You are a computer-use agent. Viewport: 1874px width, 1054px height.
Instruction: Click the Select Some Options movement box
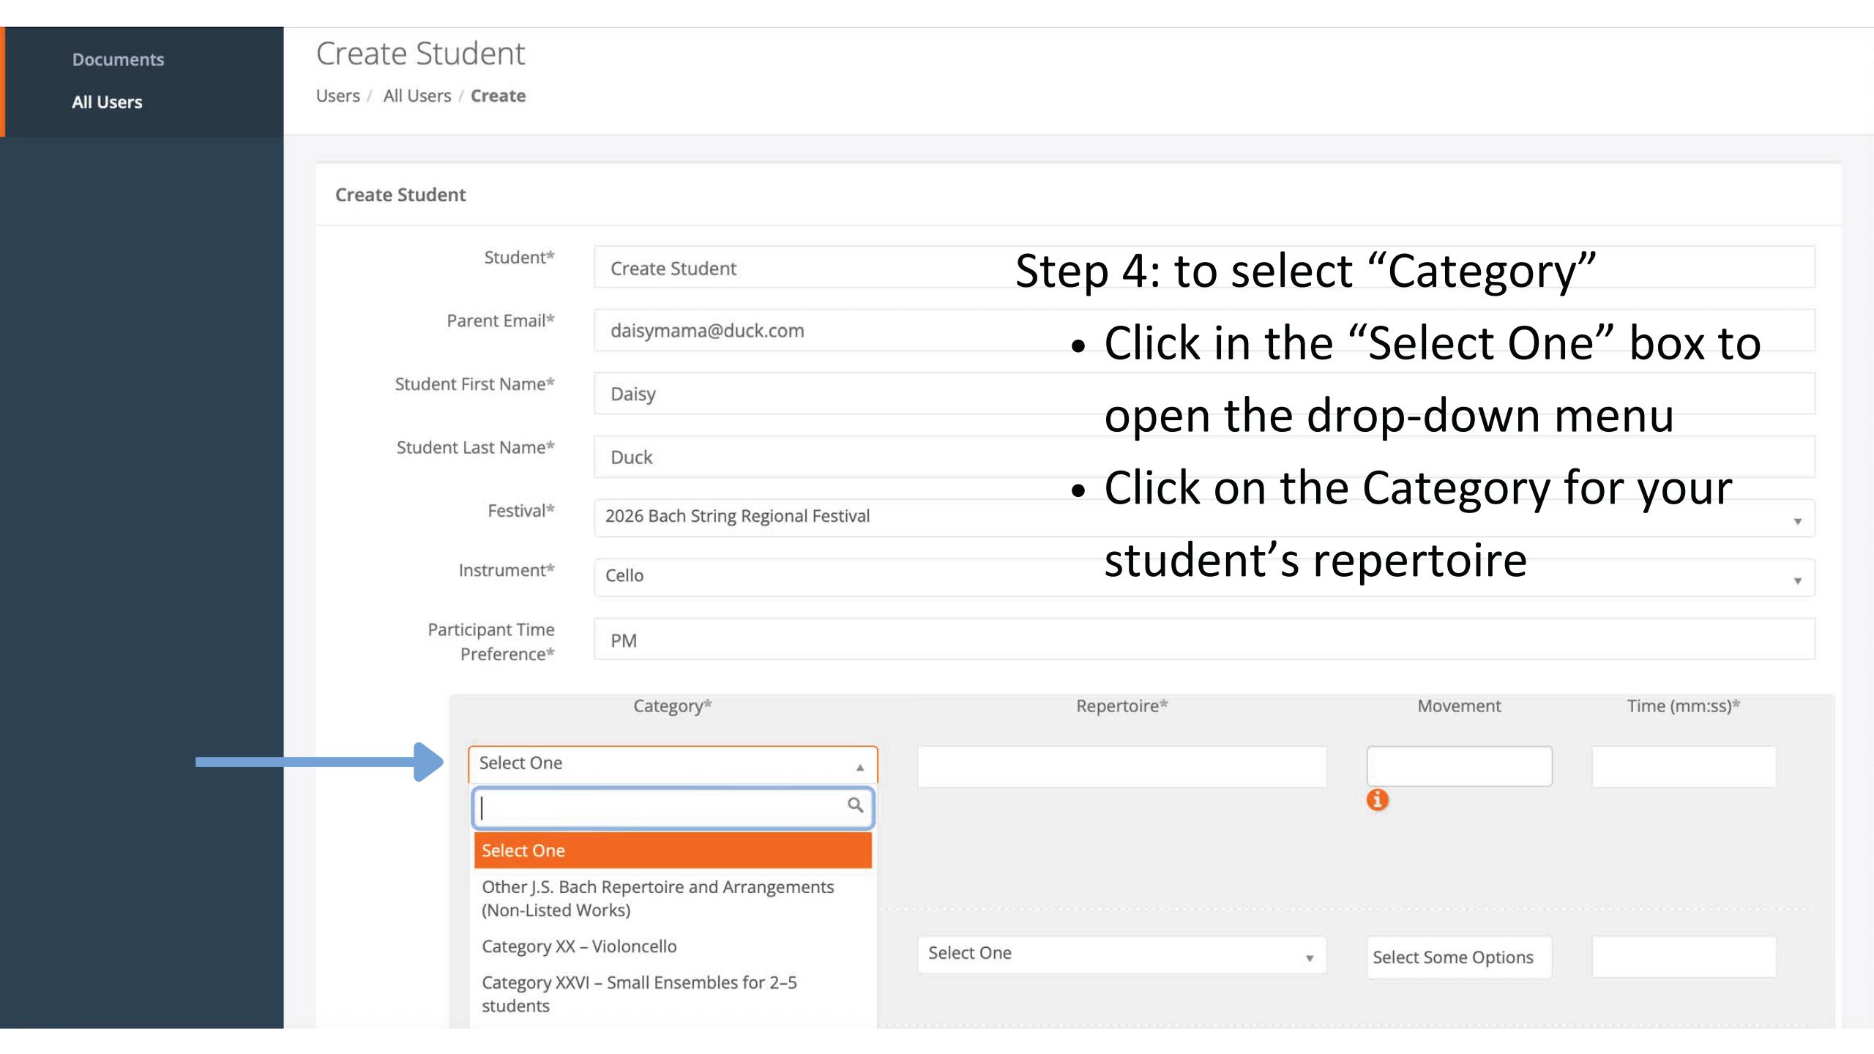click(1457, 957)
